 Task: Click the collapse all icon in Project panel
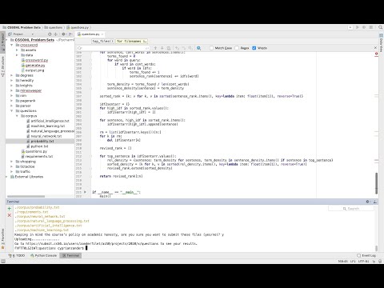(56, 34)
